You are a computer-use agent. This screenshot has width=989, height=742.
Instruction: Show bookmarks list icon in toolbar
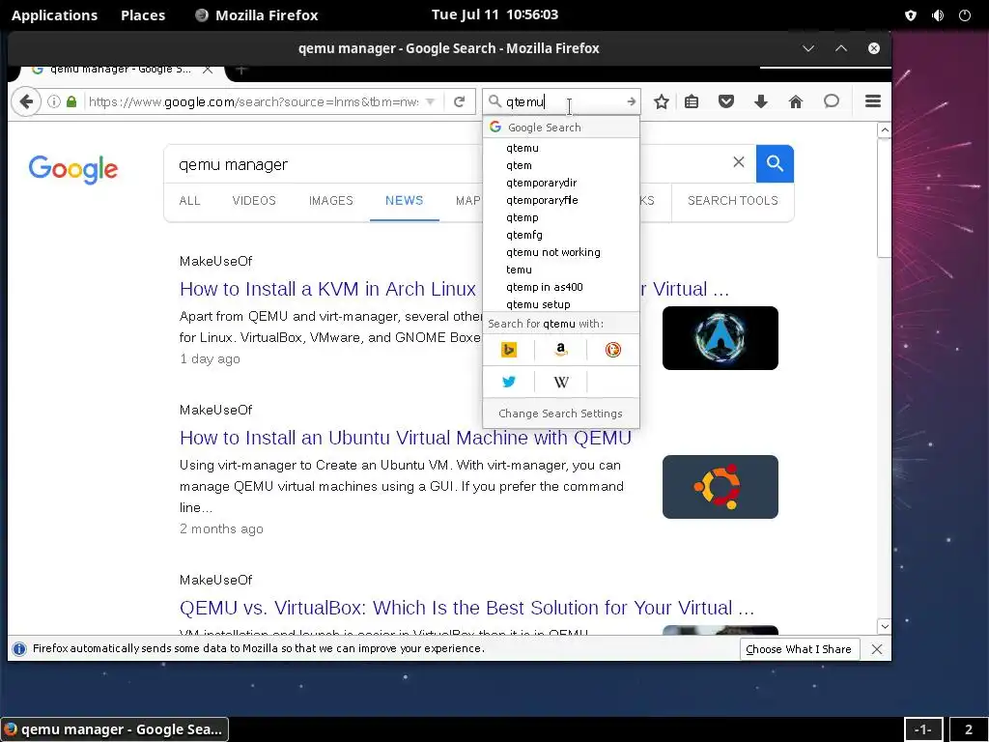click(x=692, y=101)
